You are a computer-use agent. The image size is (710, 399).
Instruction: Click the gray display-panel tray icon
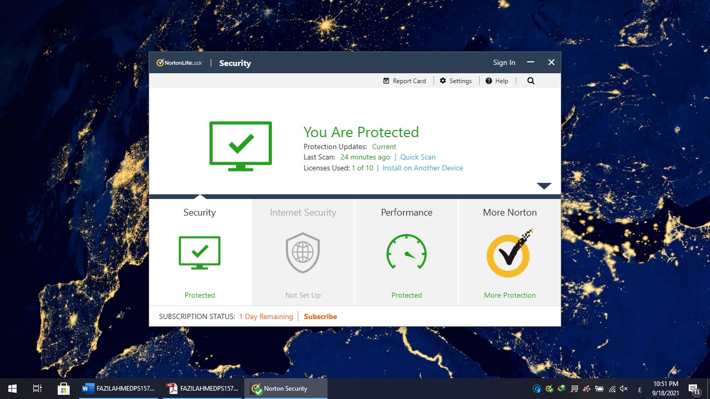tap(574, 389)
